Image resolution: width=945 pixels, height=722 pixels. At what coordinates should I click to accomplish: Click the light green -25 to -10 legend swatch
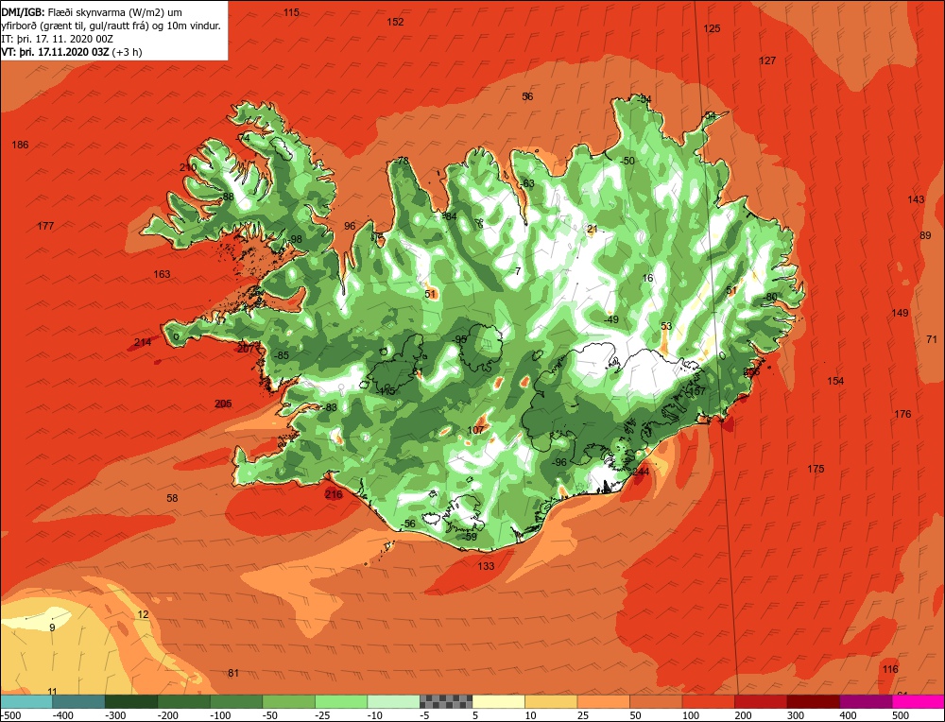(x=340, y=701)
